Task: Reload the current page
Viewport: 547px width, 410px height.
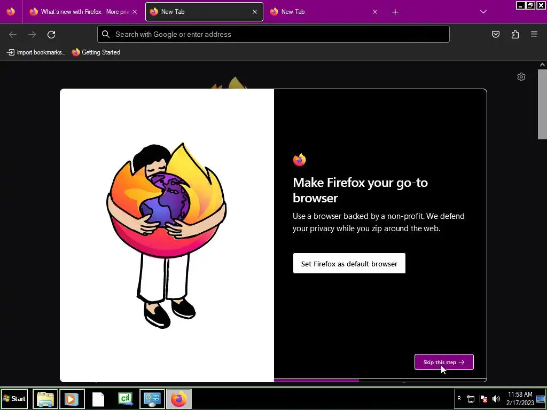Action: tap(51, 34)
